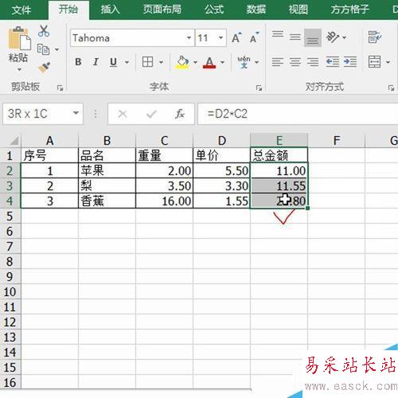Click the text orientation icon

pos(333,37)
